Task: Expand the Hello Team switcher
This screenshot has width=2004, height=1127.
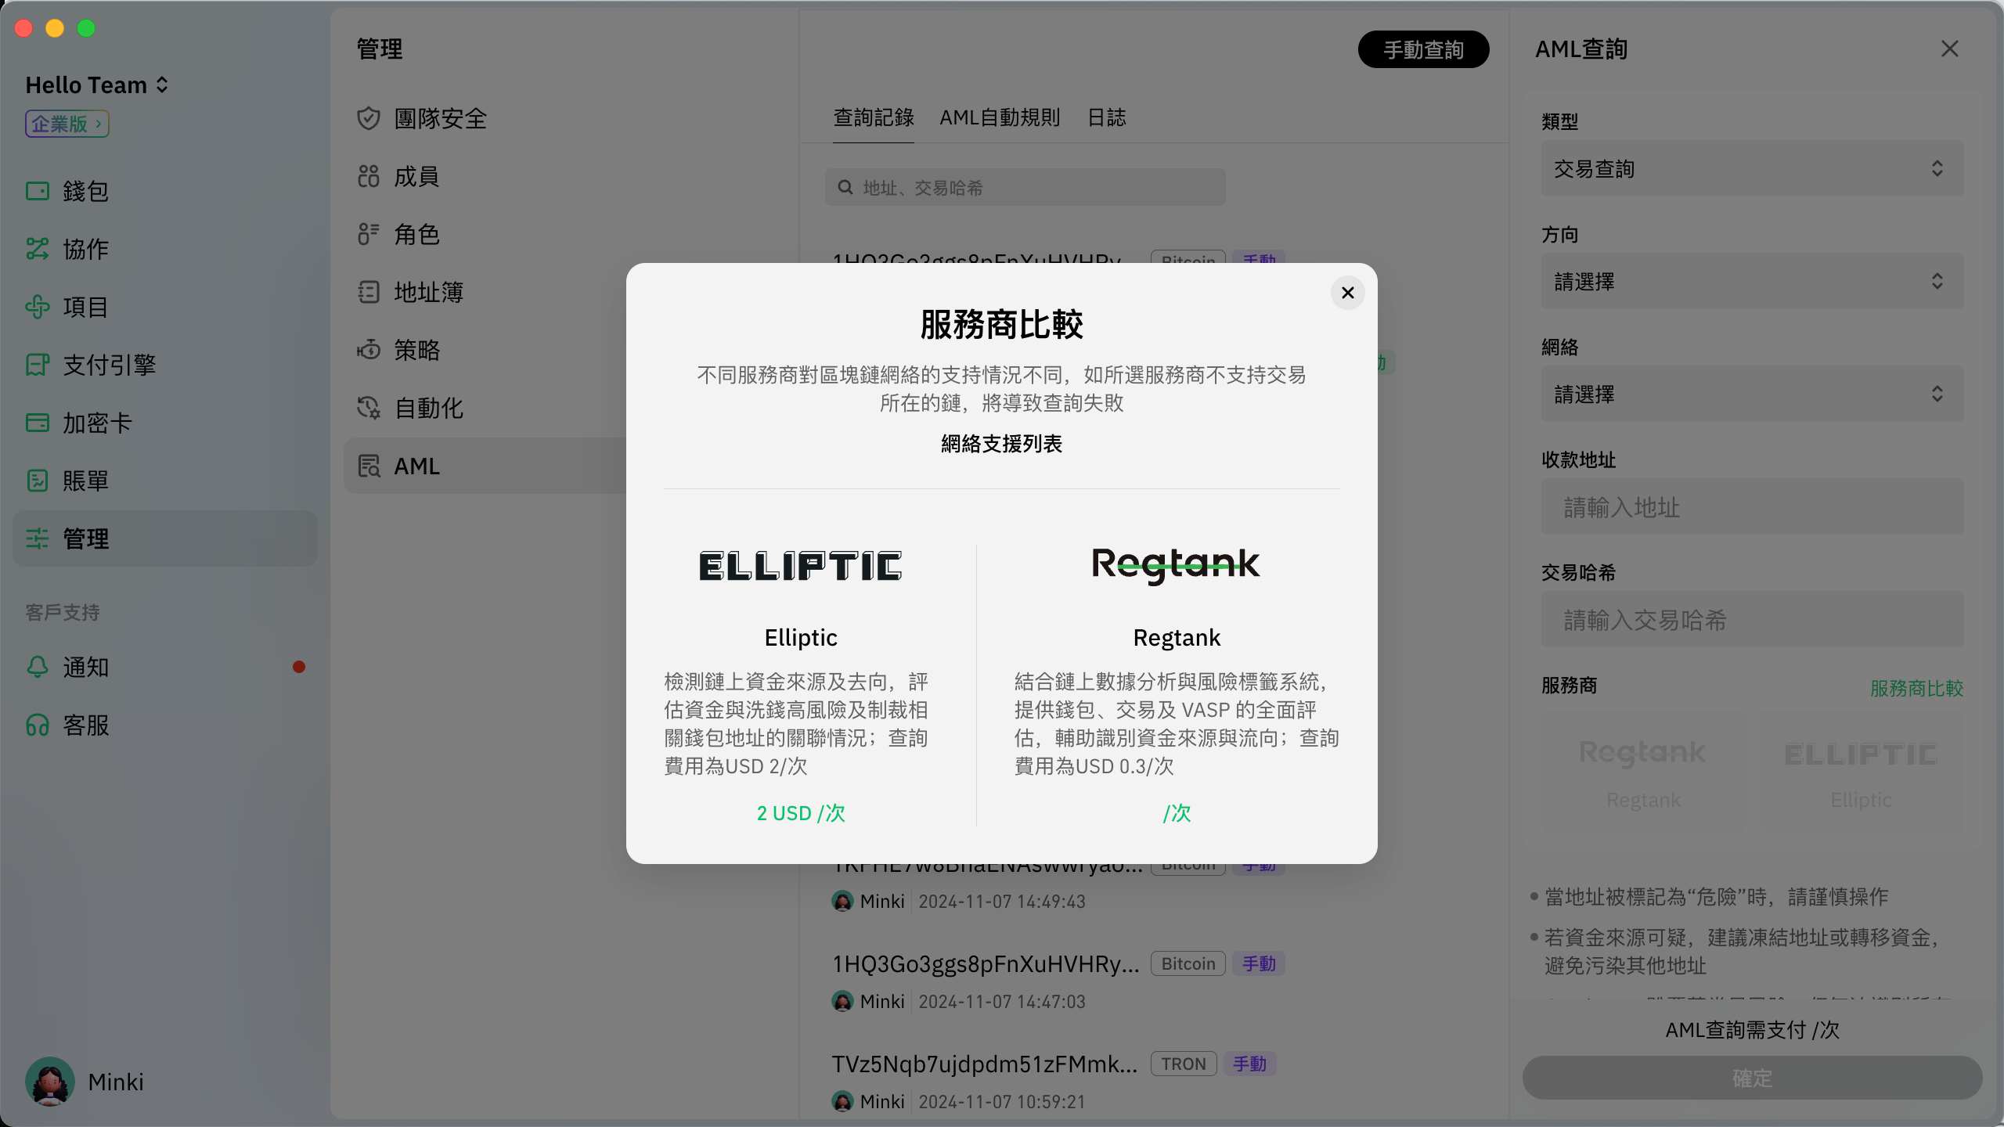Action: pos(97,85)
